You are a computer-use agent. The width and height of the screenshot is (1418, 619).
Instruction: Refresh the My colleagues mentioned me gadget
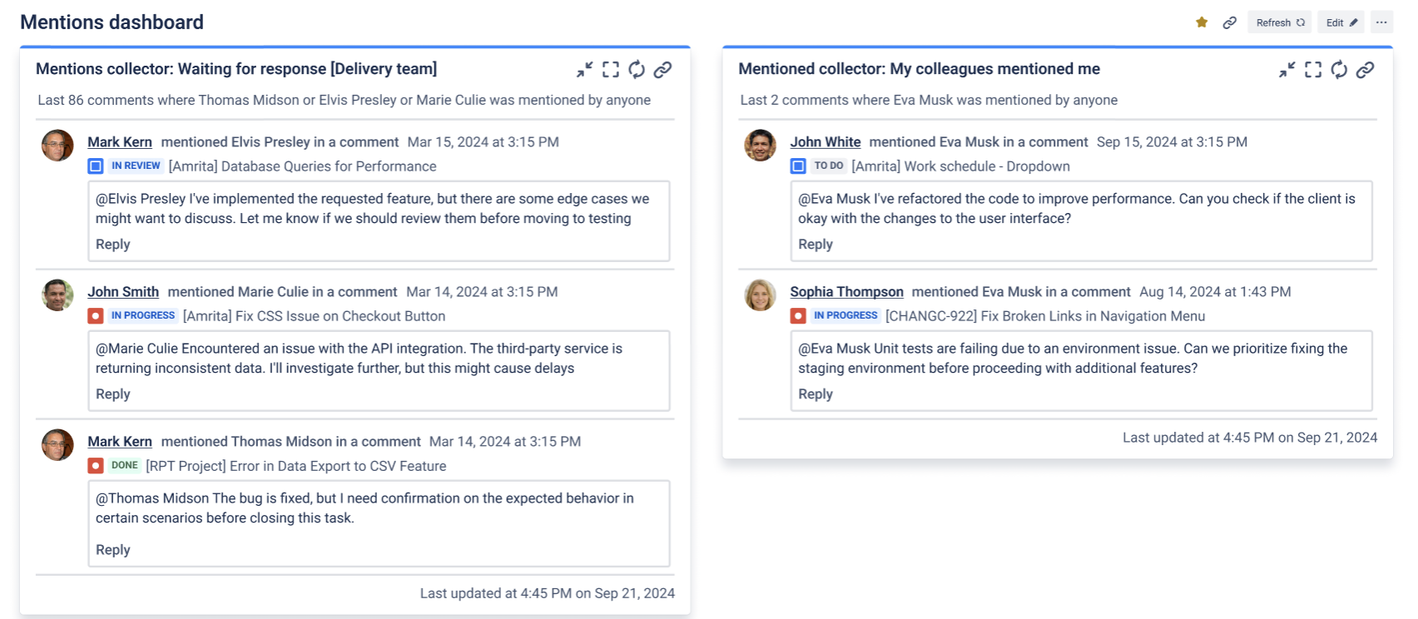tap(1339, 70)
